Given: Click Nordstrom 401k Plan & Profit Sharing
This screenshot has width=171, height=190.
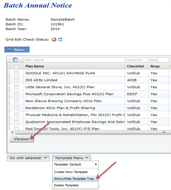Looking at the screenshot, I should click(x=60, y=108).
